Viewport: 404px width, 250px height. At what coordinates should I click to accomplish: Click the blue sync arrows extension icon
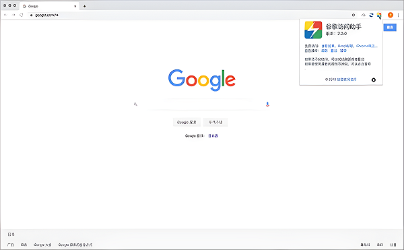(371, 15)
